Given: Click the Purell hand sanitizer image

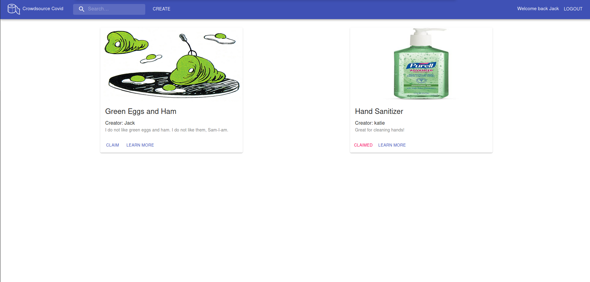Looking at the screenshot, I should click(x=421, y=64).
